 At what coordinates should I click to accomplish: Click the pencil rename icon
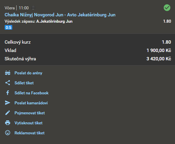tap(8, 113)
